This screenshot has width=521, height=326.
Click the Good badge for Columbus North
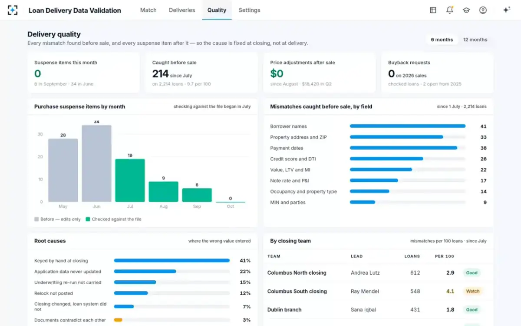click(x=472, y=273)
